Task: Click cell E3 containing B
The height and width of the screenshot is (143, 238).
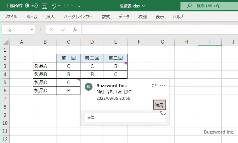Action: [x=115, y=66]
